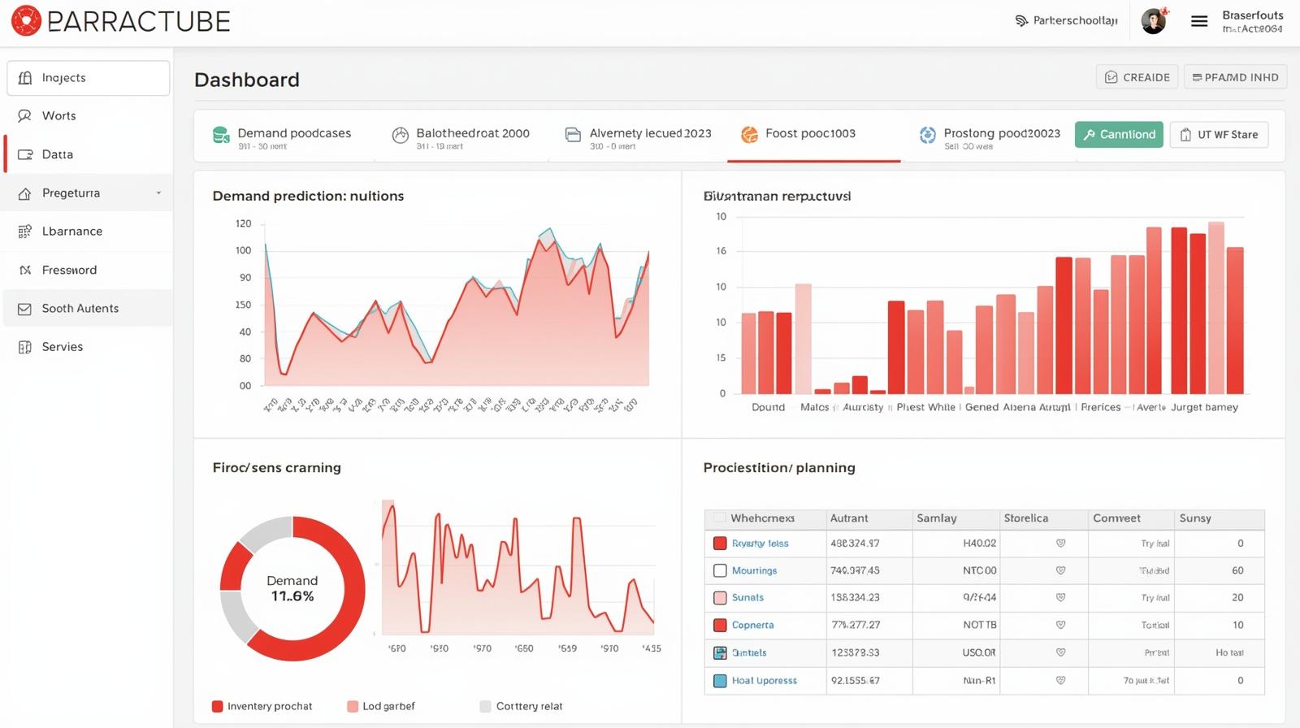Click the Demand donut chart center

[x=292, y=588]
